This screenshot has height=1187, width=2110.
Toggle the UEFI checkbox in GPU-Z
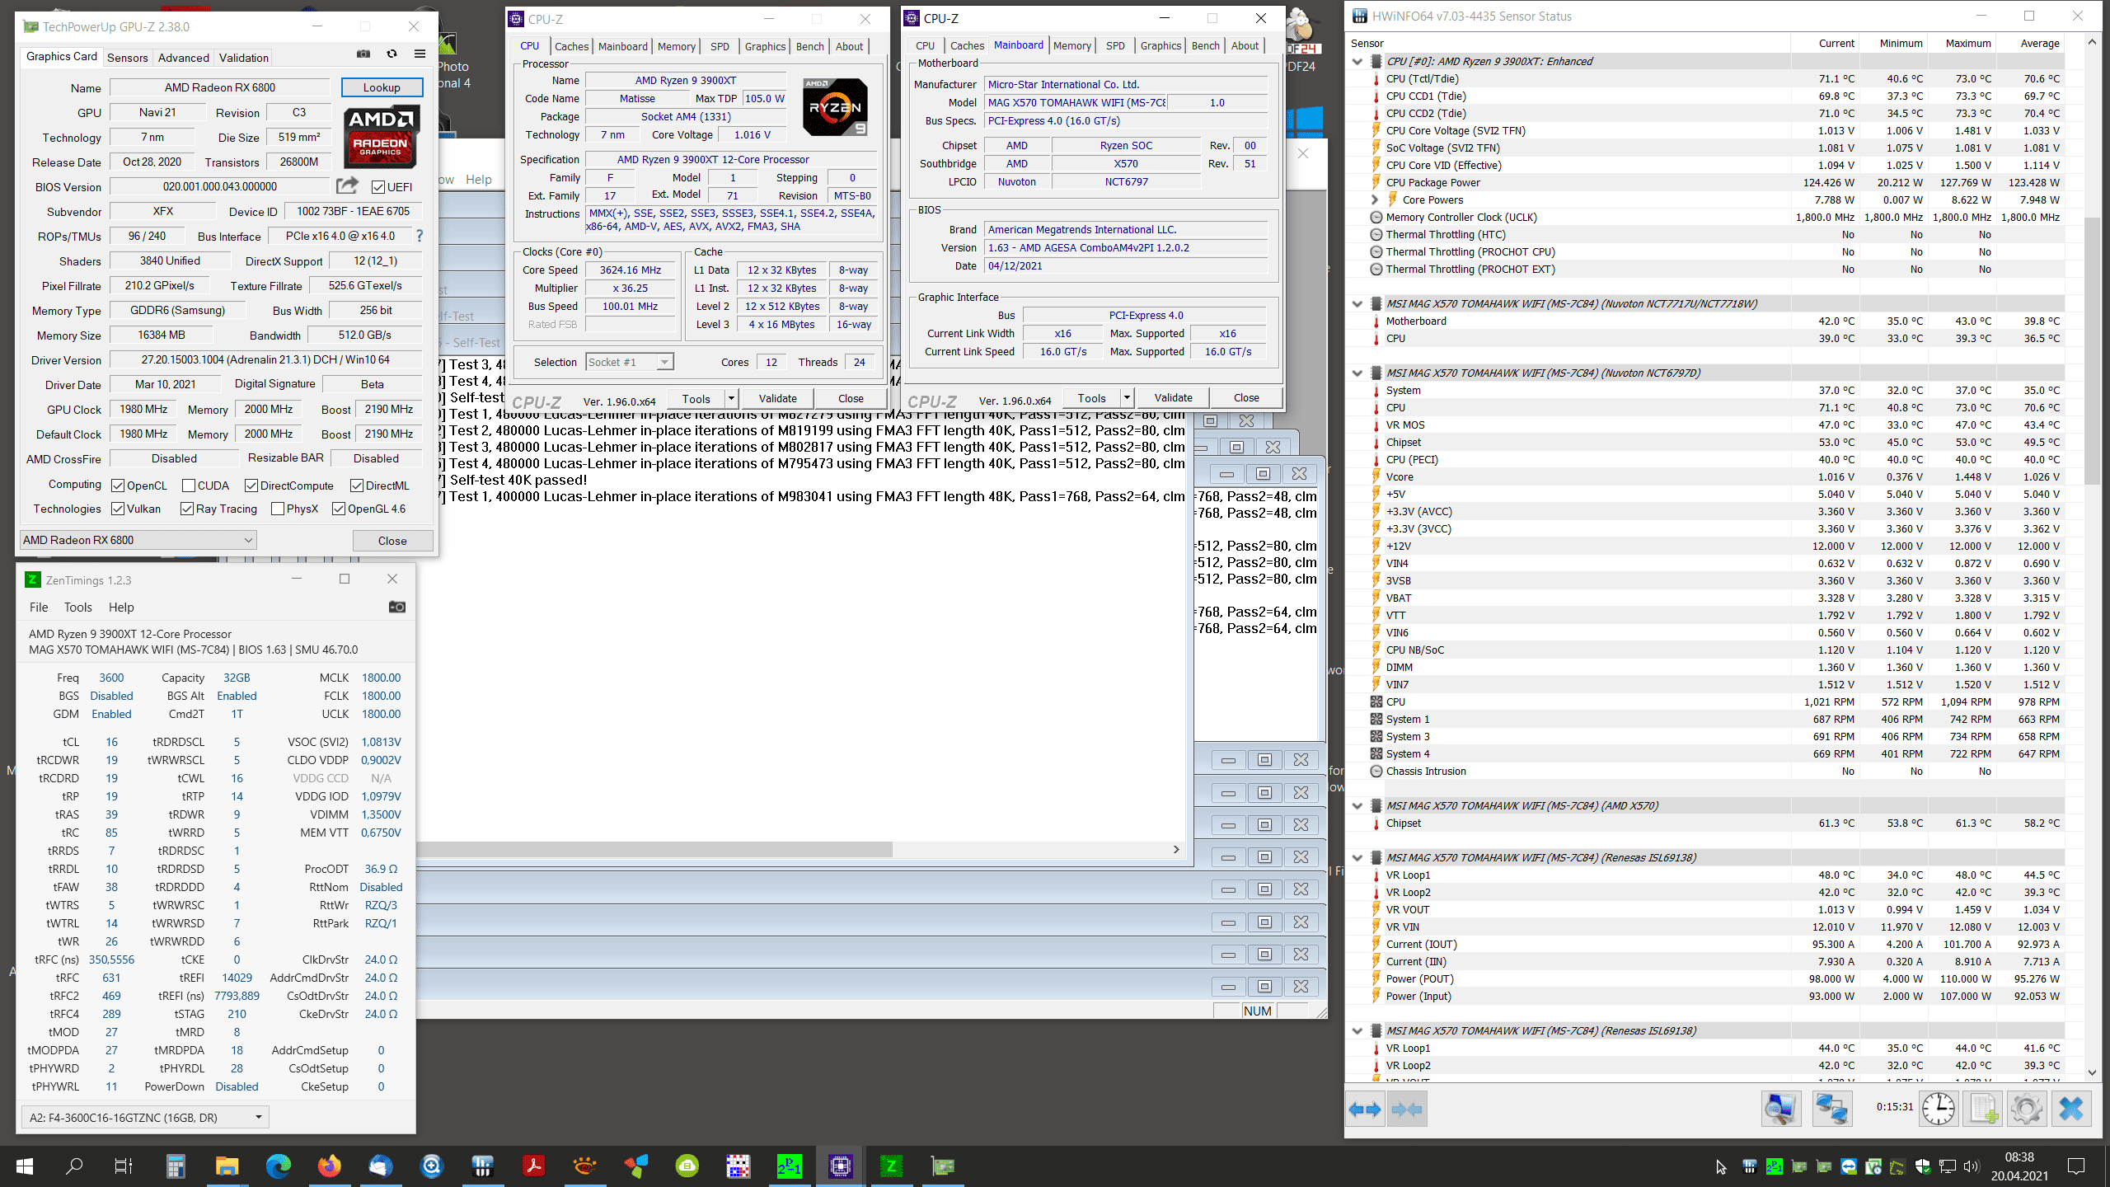point(378,187)
